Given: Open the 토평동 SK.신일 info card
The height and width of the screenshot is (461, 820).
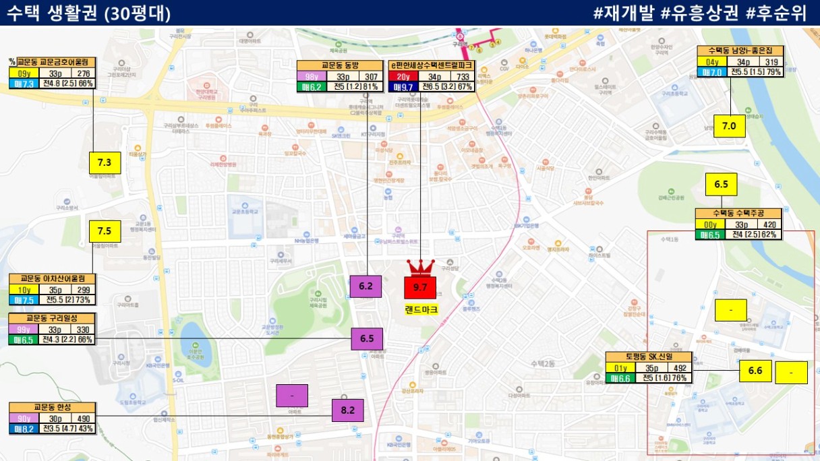Looking at the screenshot, I should pyautogui.click(x=649, y=368).
